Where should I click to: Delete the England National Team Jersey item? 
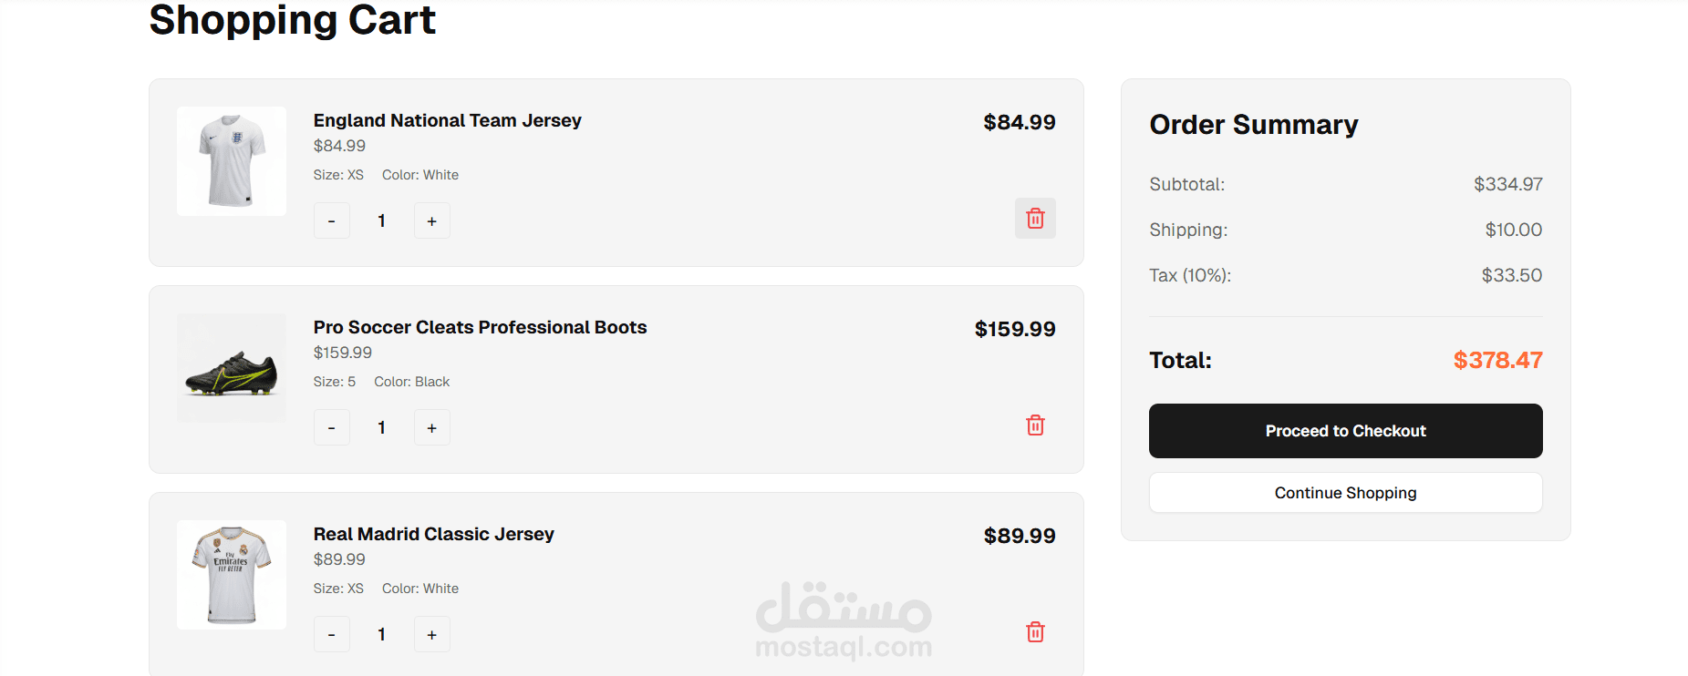pos(1035,219)
